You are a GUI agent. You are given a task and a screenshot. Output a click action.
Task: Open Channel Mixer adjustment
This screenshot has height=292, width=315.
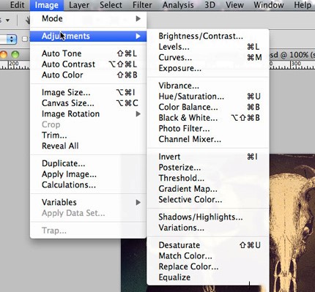208,139
